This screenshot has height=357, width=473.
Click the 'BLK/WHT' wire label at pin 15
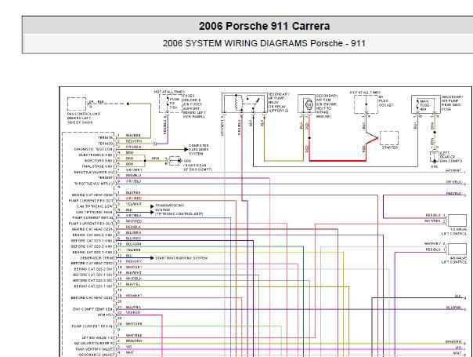[133, 273]
